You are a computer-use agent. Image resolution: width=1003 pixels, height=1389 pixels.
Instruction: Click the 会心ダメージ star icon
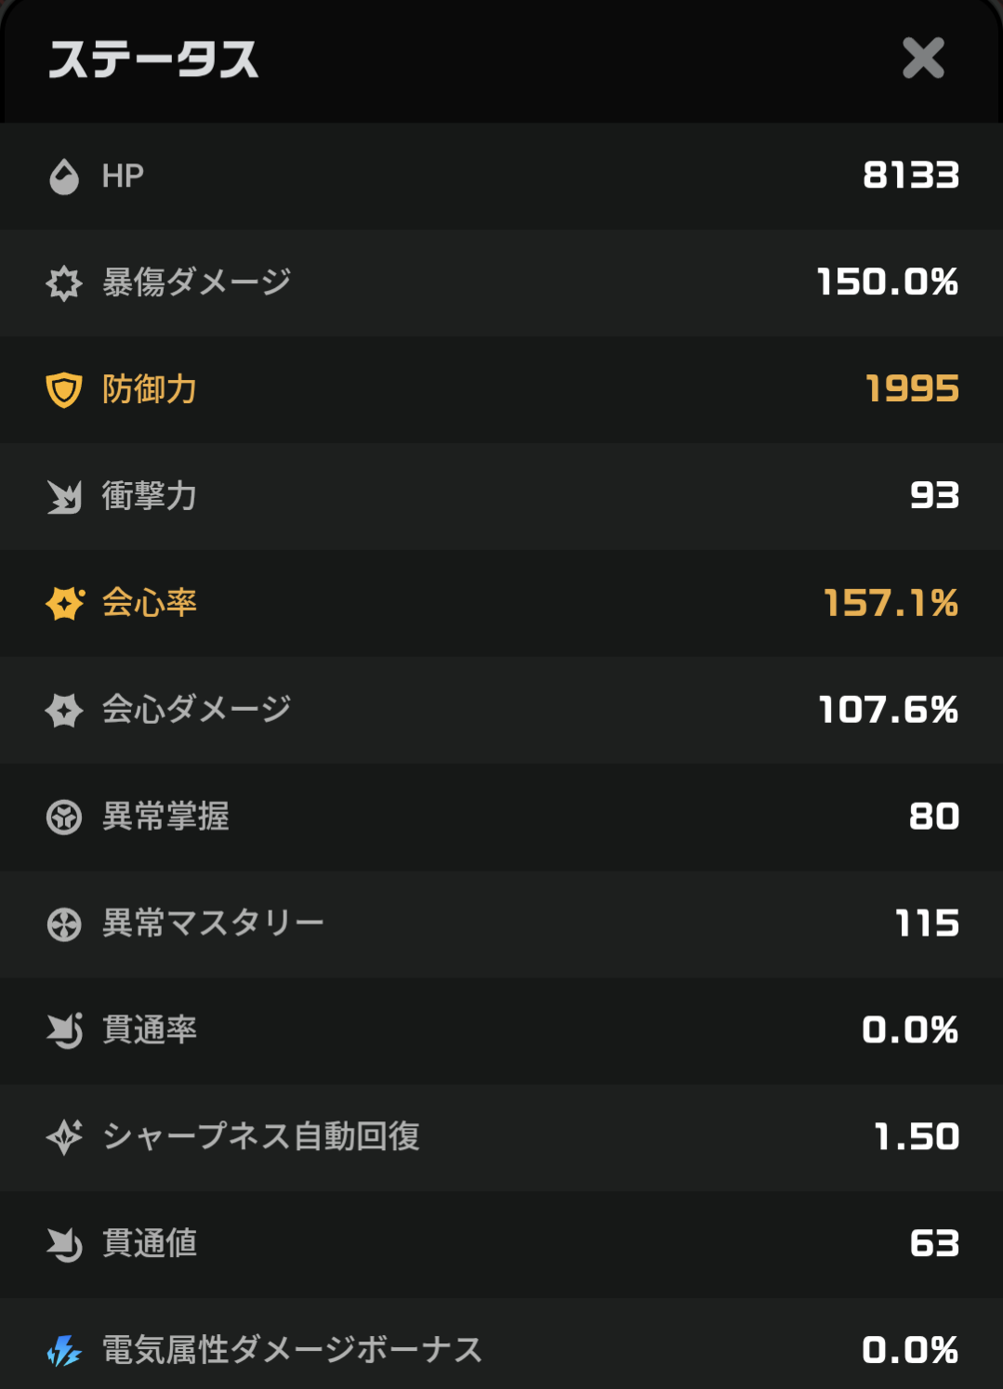pyautogui.click(x=64, y=710)
